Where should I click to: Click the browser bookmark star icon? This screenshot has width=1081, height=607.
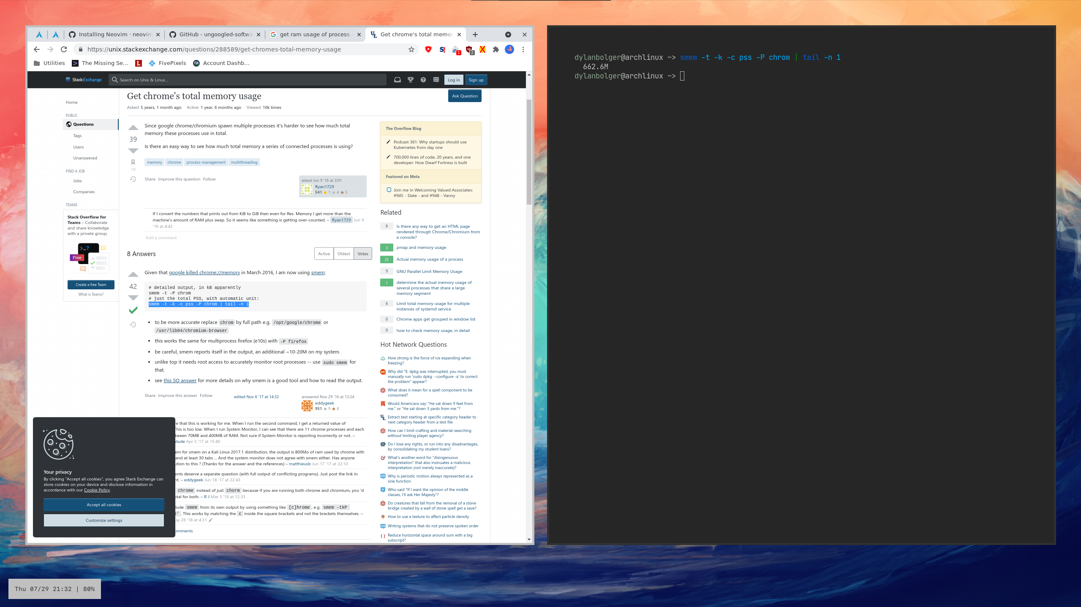tap(412, 50)
